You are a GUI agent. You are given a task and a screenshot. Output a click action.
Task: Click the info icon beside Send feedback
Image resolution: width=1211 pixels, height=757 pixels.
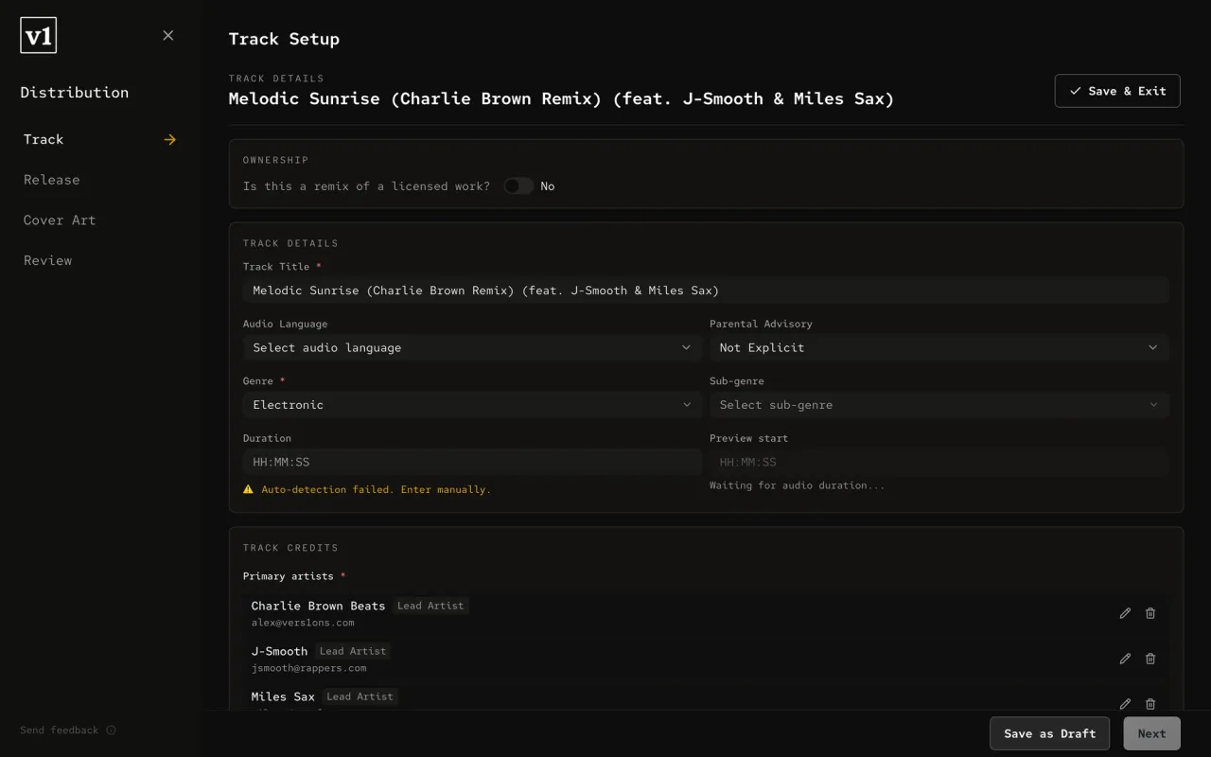click(x=111, y=731)
